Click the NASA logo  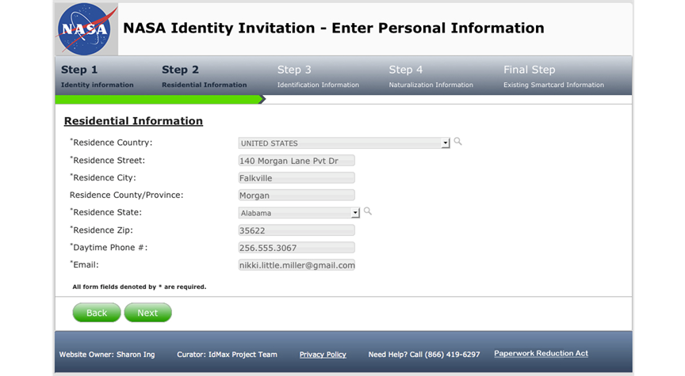tap(86, 29)
